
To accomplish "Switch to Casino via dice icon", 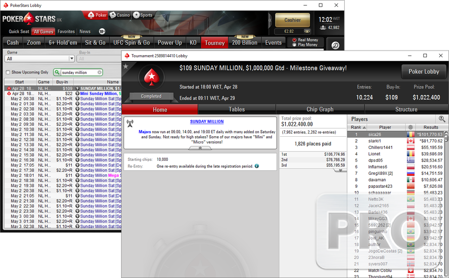I will coord(113,15).
